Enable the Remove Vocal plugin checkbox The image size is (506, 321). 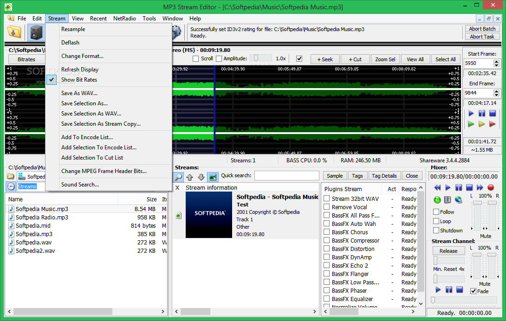click(x=326, y=207)
